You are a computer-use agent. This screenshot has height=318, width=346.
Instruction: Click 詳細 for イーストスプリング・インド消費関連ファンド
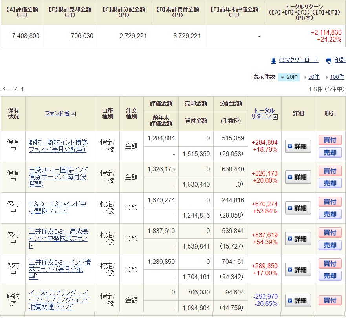click(x=298, y=300)
